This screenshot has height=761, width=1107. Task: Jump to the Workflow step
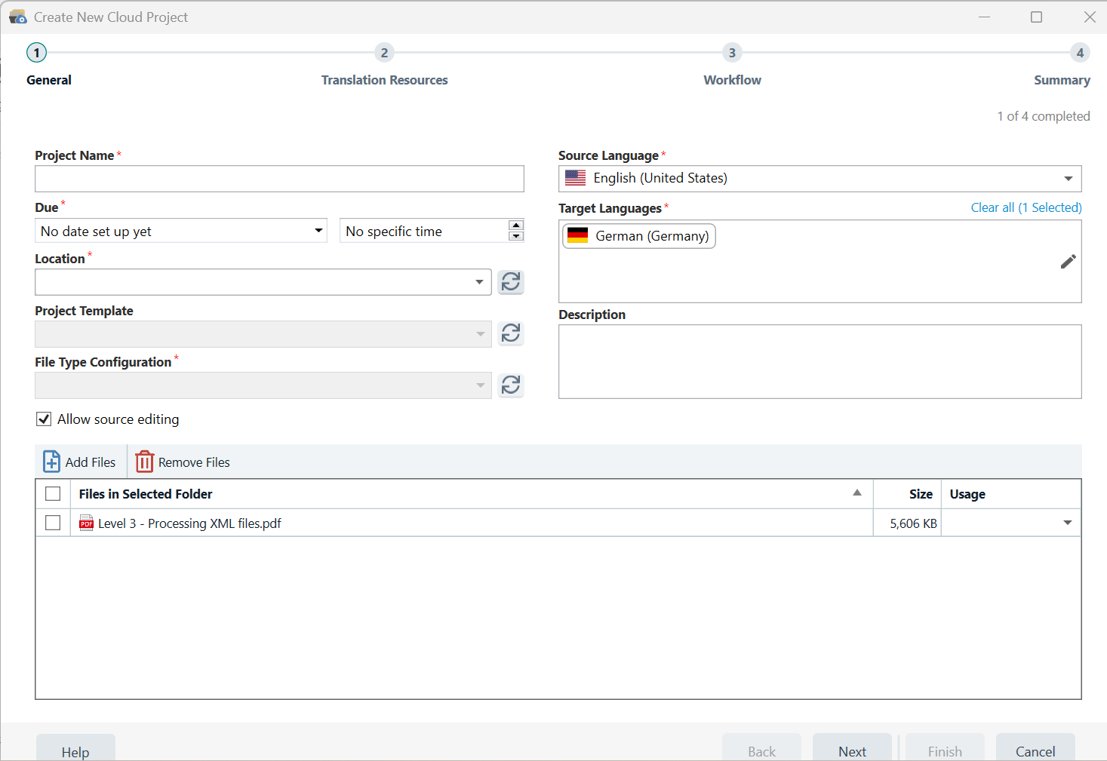(x=731, y=53)
